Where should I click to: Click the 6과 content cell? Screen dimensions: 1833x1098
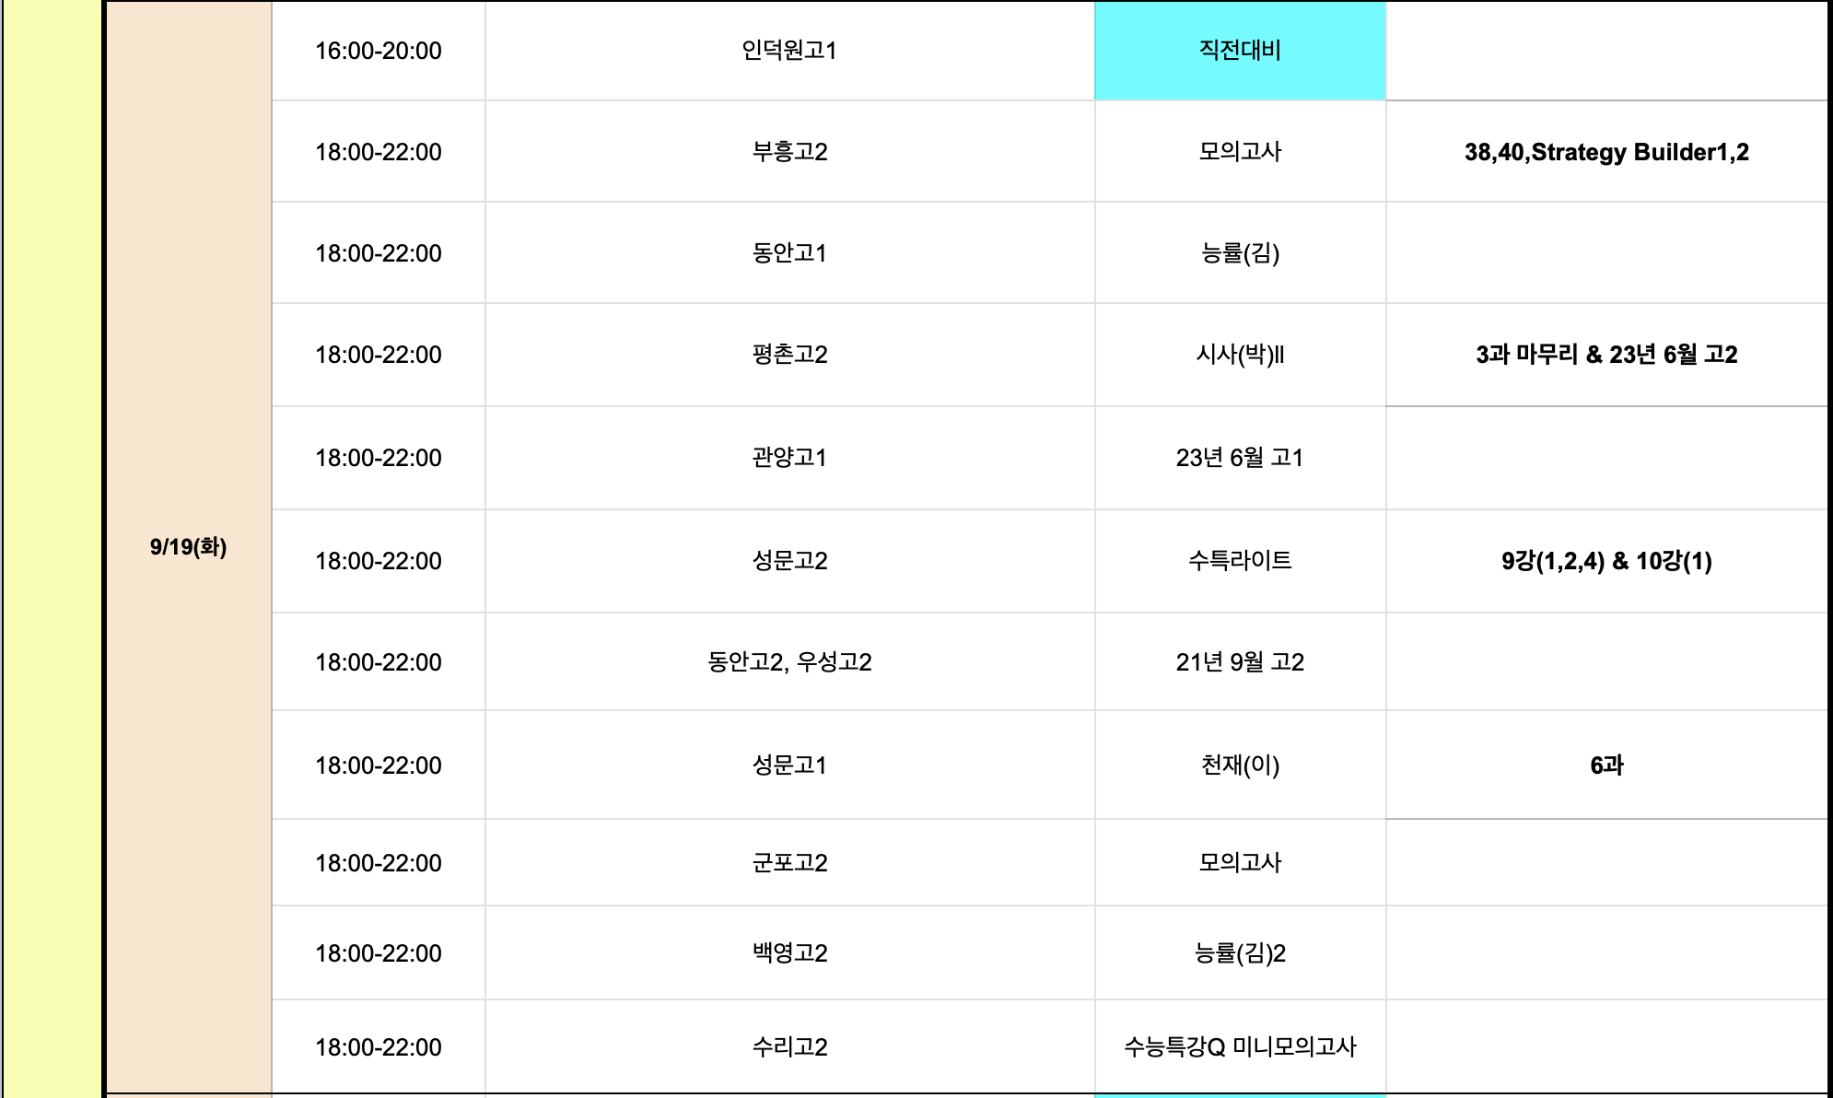coord(1606,765)
